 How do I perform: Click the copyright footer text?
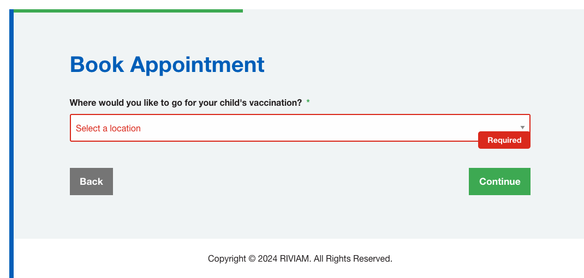[x=300, y=258]
